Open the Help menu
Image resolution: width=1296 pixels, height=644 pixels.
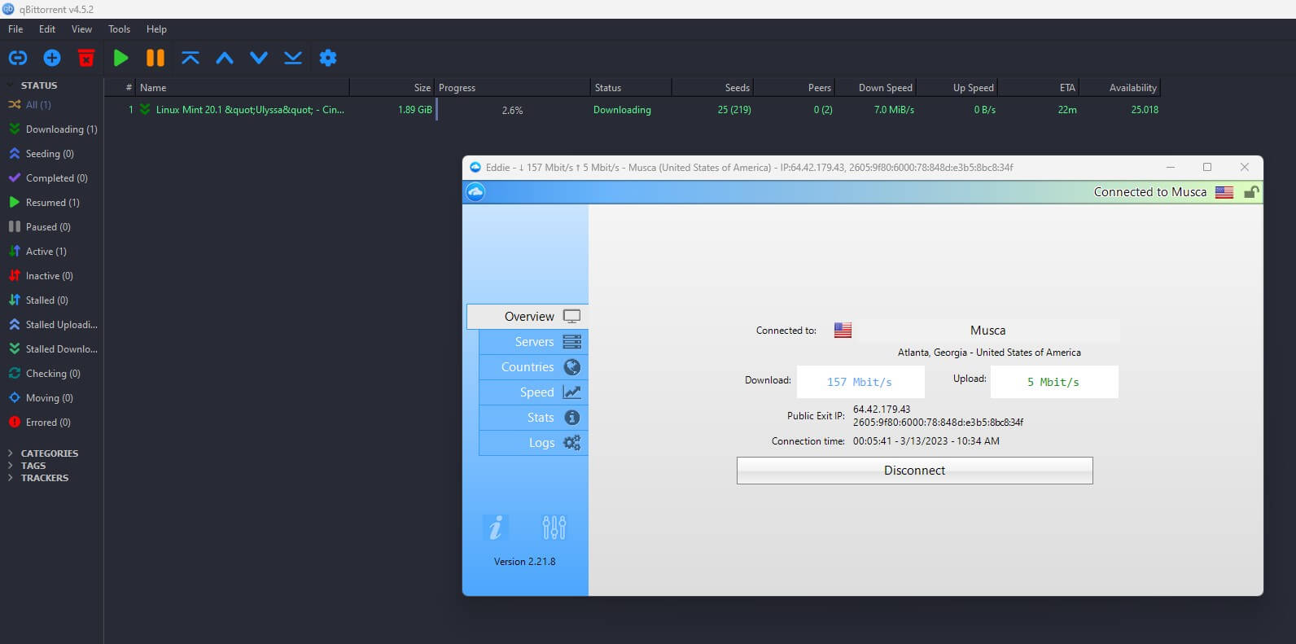point(156,28)
